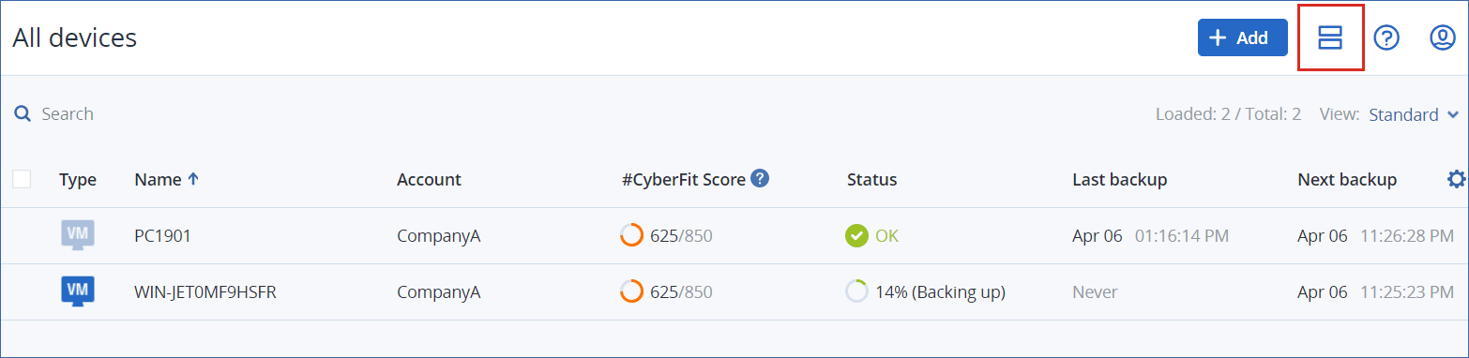Viewport: 1469px width, 358px height.
Task: Click the search magnifier icon
Action: coord(23,114)
